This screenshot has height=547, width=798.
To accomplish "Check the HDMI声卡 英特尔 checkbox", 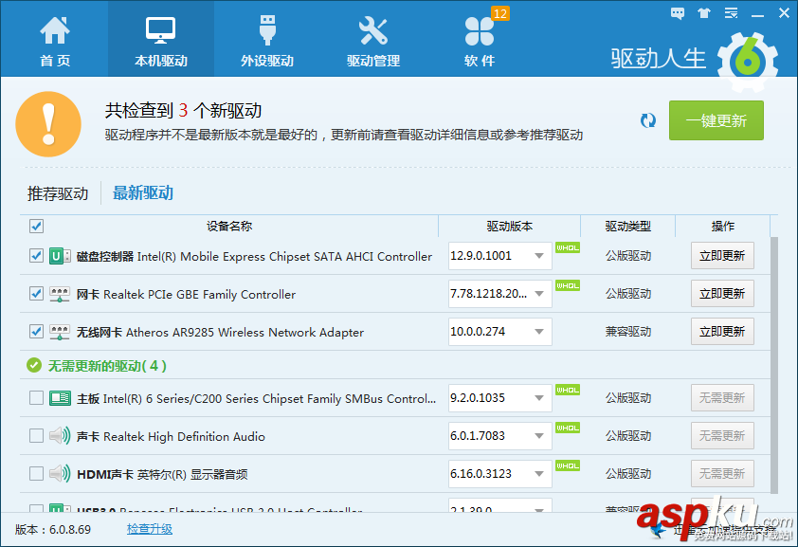I will coord(36,474).
